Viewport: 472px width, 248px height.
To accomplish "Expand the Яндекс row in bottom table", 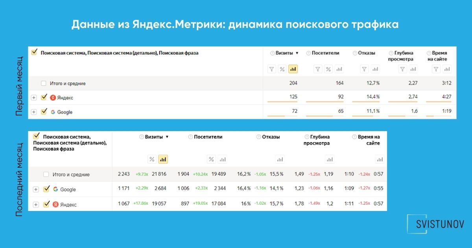I will pyautogui.click(x=36, y=205).
